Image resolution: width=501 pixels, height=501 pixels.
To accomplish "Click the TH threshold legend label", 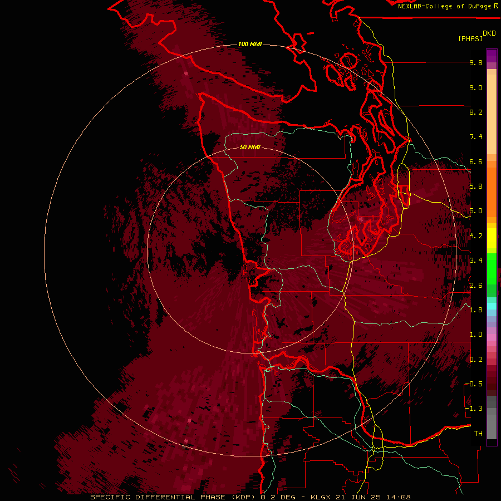I will pos(478,434).
